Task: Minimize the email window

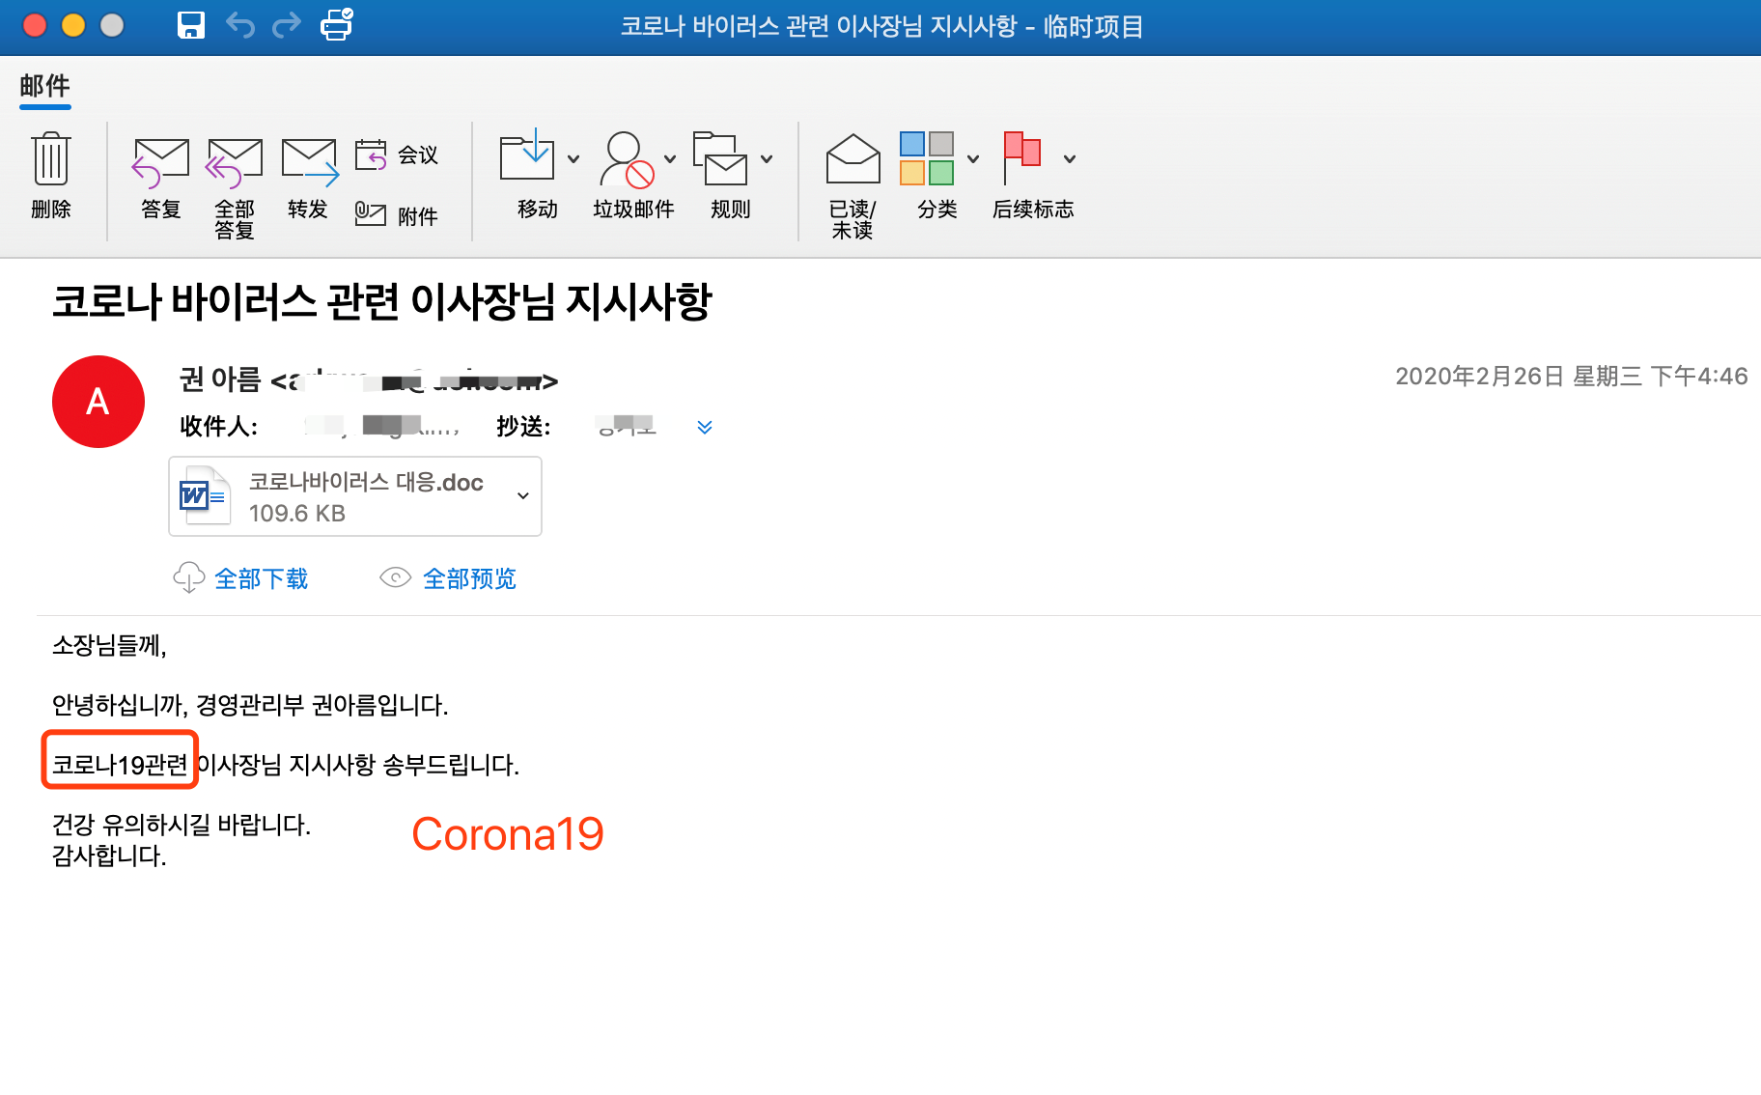Action: [73, 25]
